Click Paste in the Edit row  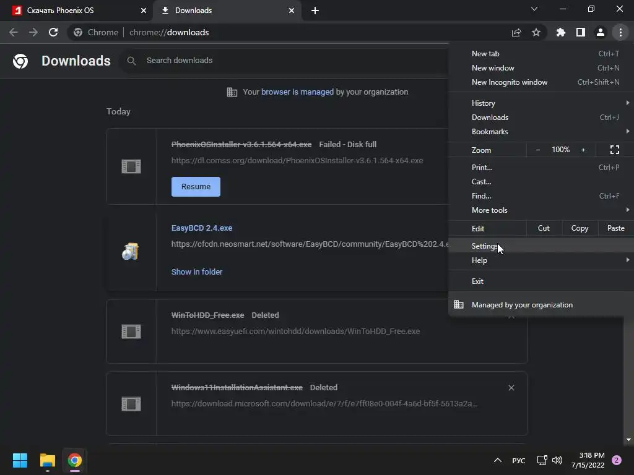tap(615, 228)
